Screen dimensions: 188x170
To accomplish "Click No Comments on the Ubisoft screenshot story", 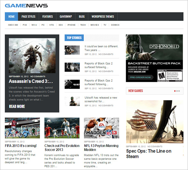I will pyautogui.click(x=106, y=105).
